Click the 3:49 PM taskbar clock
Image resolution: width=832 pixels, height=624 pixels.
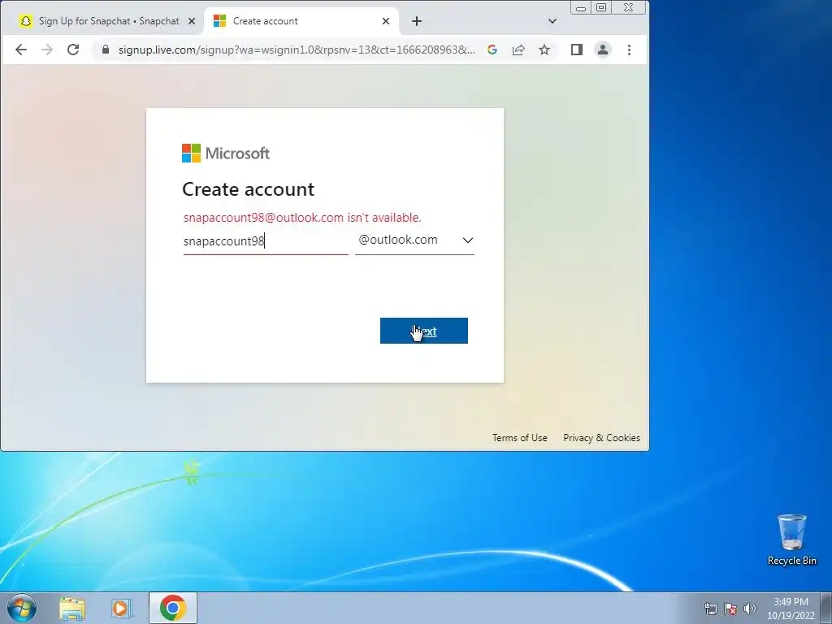click(791, 608)
